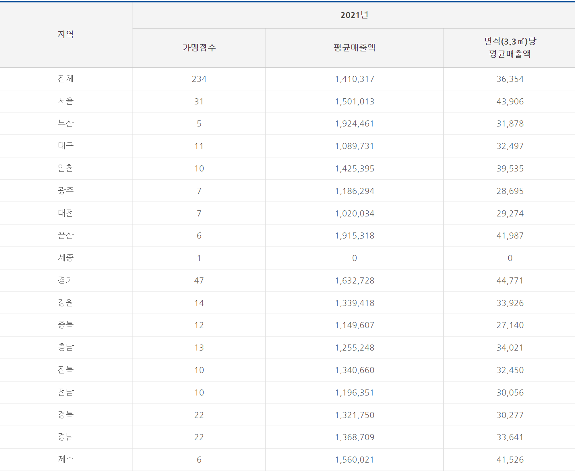Select the 충남 region cell
The width and height of the screenshot is (575, 471).
[66, 347]
